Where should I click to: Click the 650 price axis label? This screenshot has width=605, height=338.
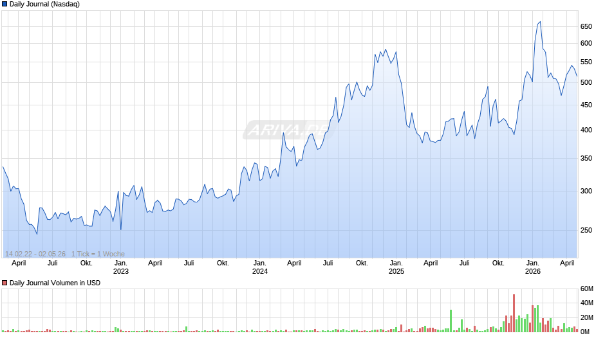pos(586,26)
